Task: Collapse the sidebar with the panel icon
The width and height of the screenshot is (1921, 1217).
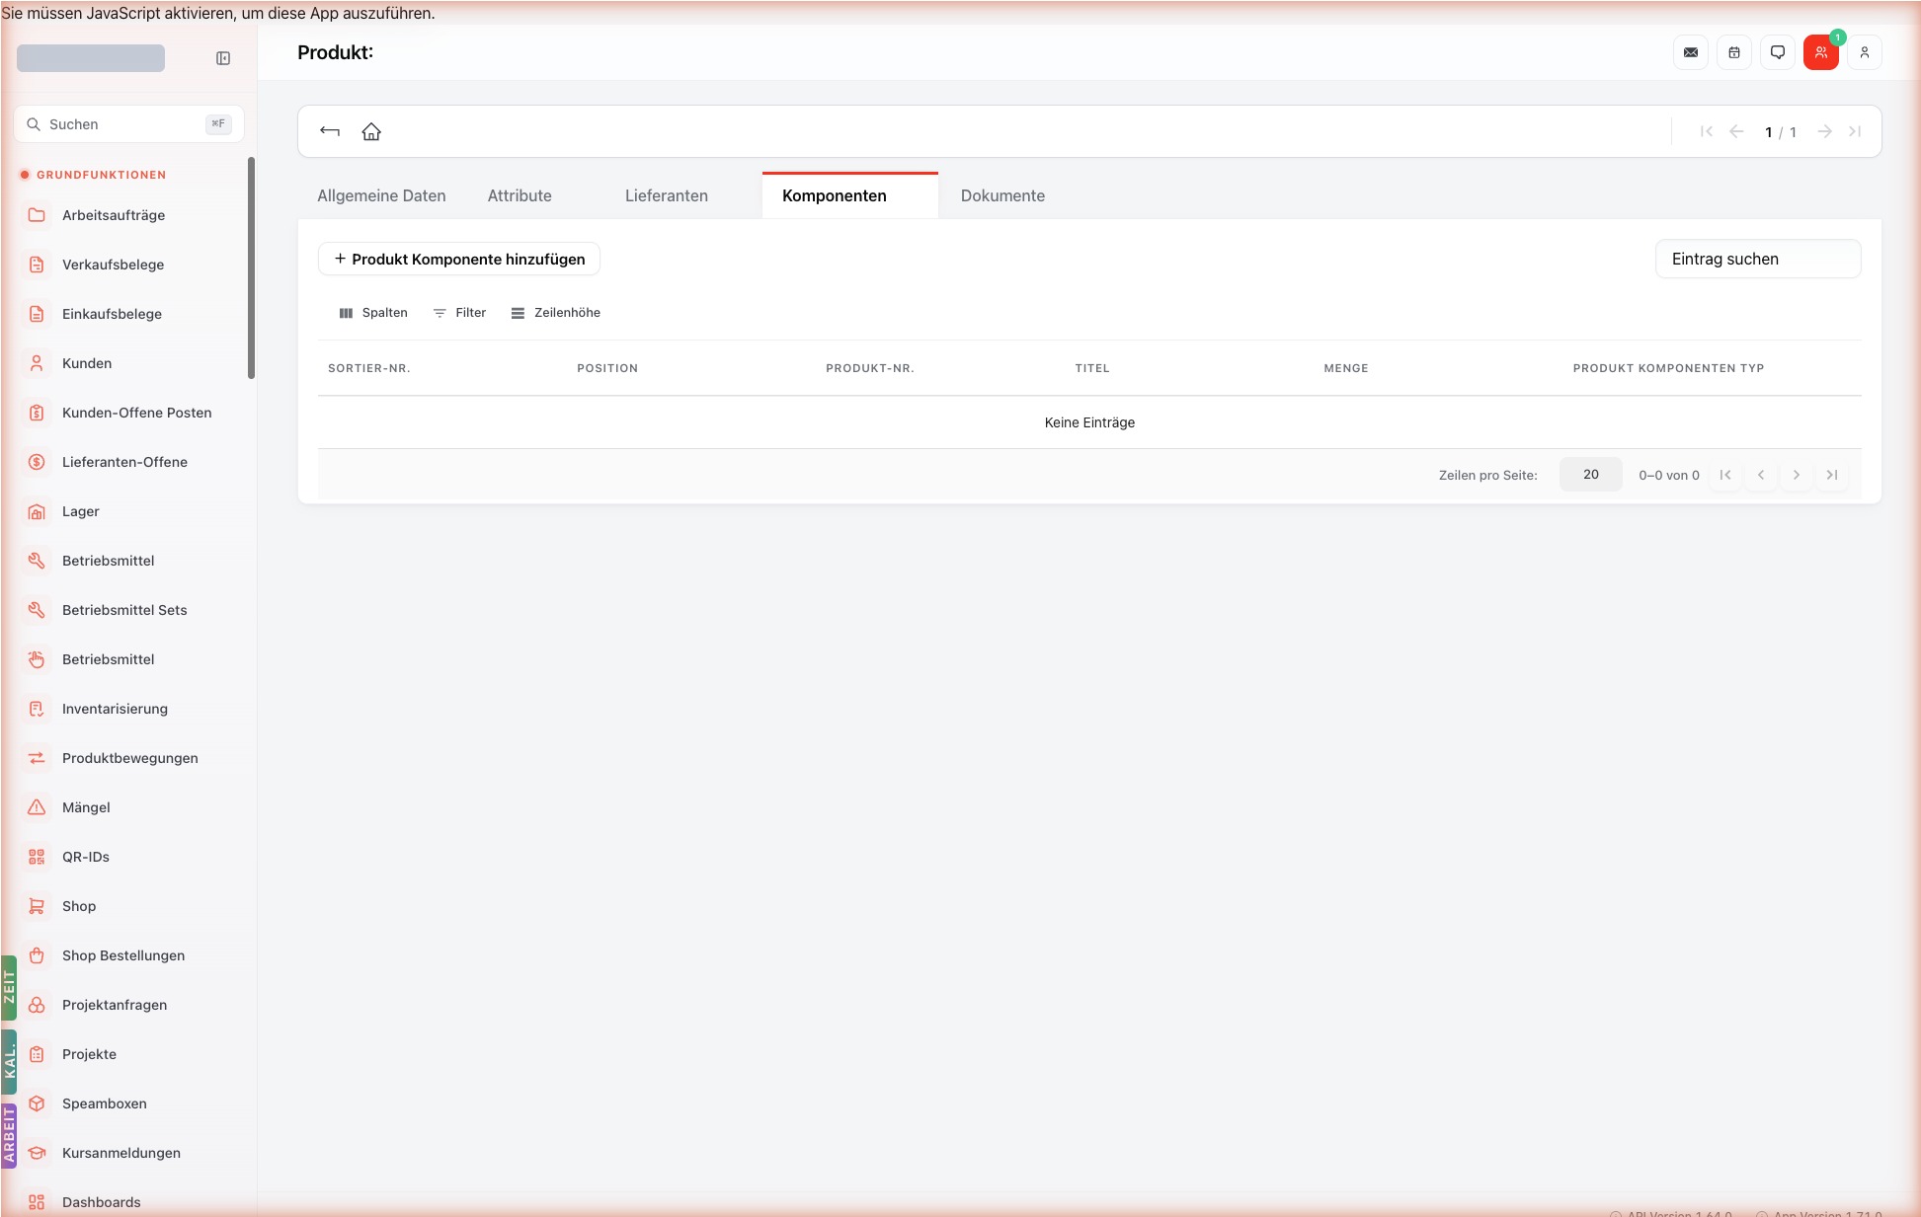Action: click(x=223, y=58)
